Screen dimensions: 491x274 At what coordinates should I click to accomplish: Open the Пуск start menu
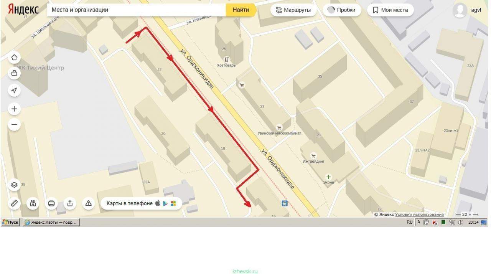(x=10, y=222)
